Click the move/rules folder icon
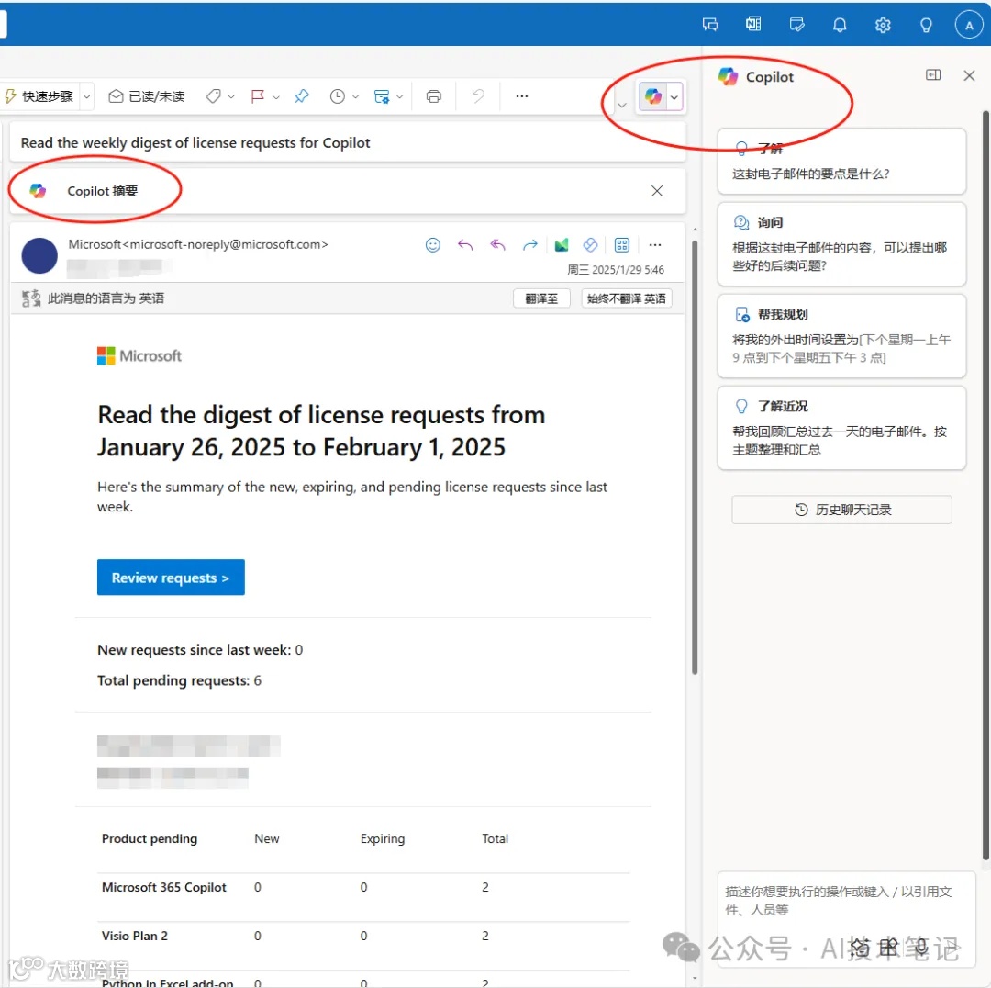Screen dimensions: 991x988 382,96
